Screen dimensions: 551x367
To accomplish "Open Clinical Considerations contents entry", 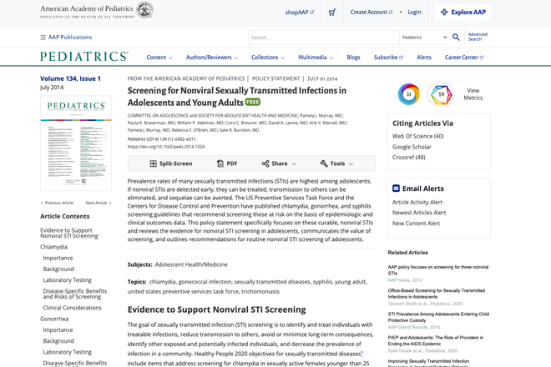I will 72,308.
